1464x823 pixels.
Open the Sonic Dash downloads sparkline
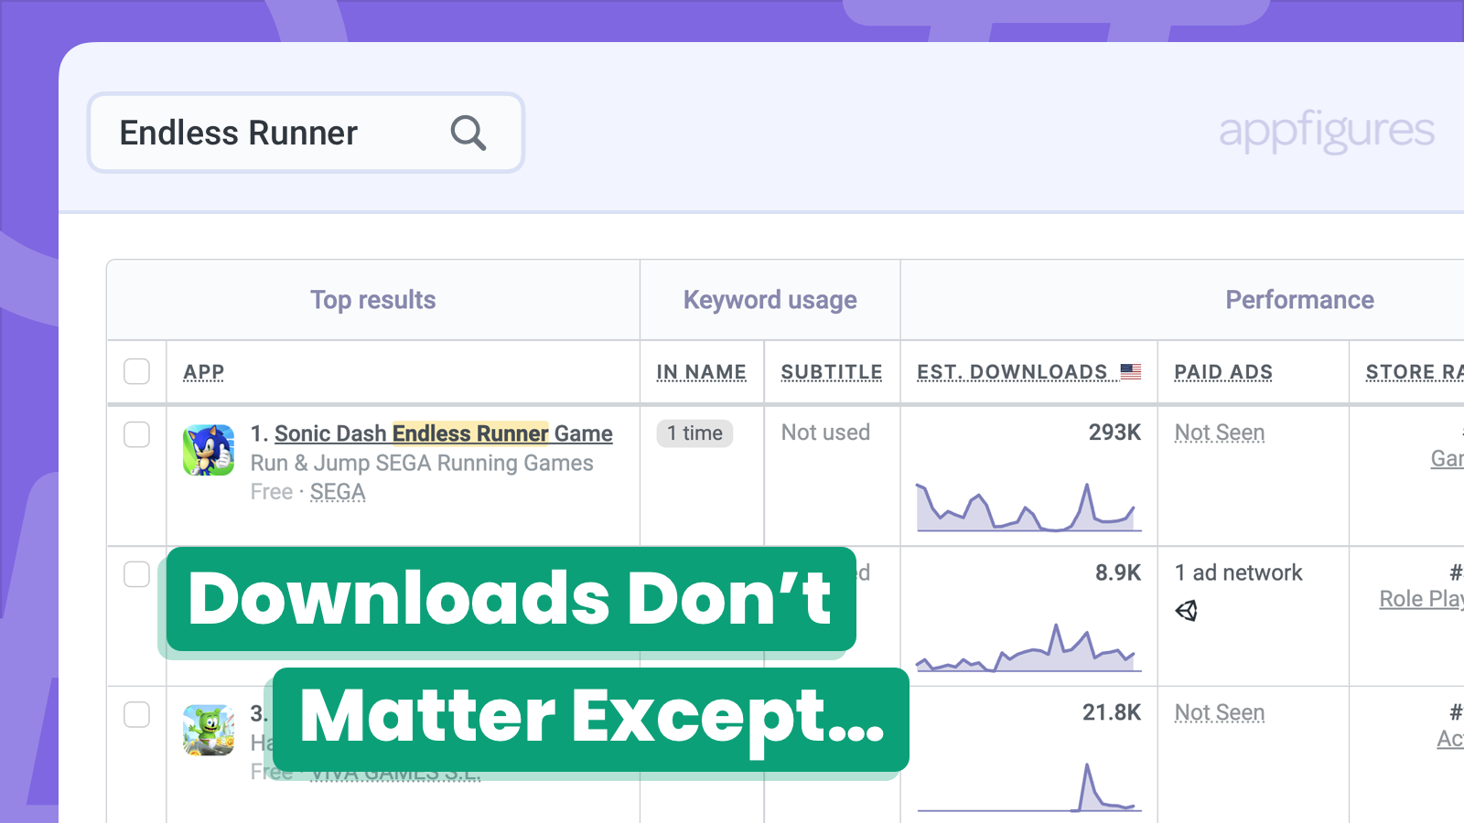click(1029, 507)
